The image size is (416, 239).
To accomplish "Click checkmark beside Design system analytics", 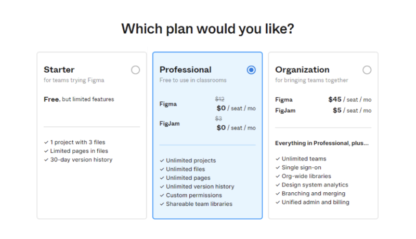I will tap(278, 185).
